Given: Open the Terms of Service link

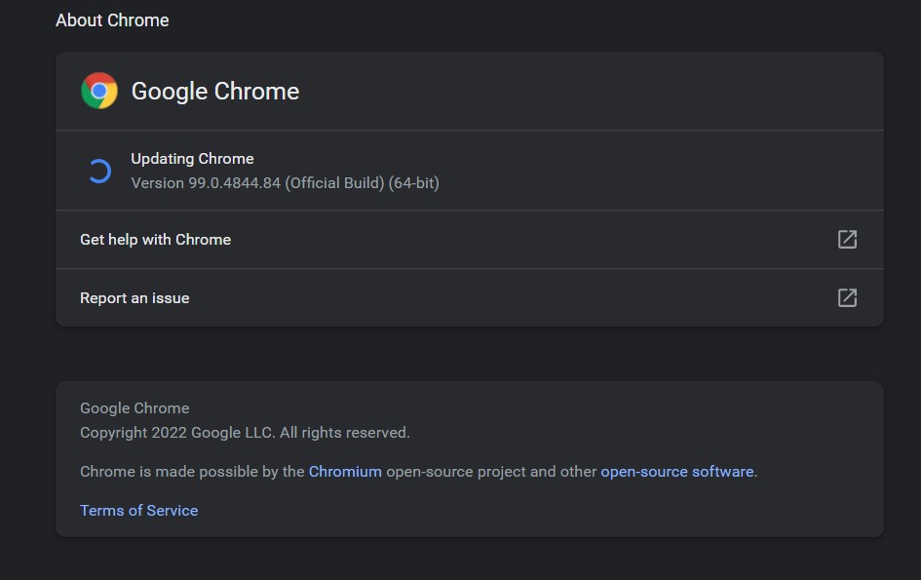Looking at the screenshot, I should click(x=138, y=511).
